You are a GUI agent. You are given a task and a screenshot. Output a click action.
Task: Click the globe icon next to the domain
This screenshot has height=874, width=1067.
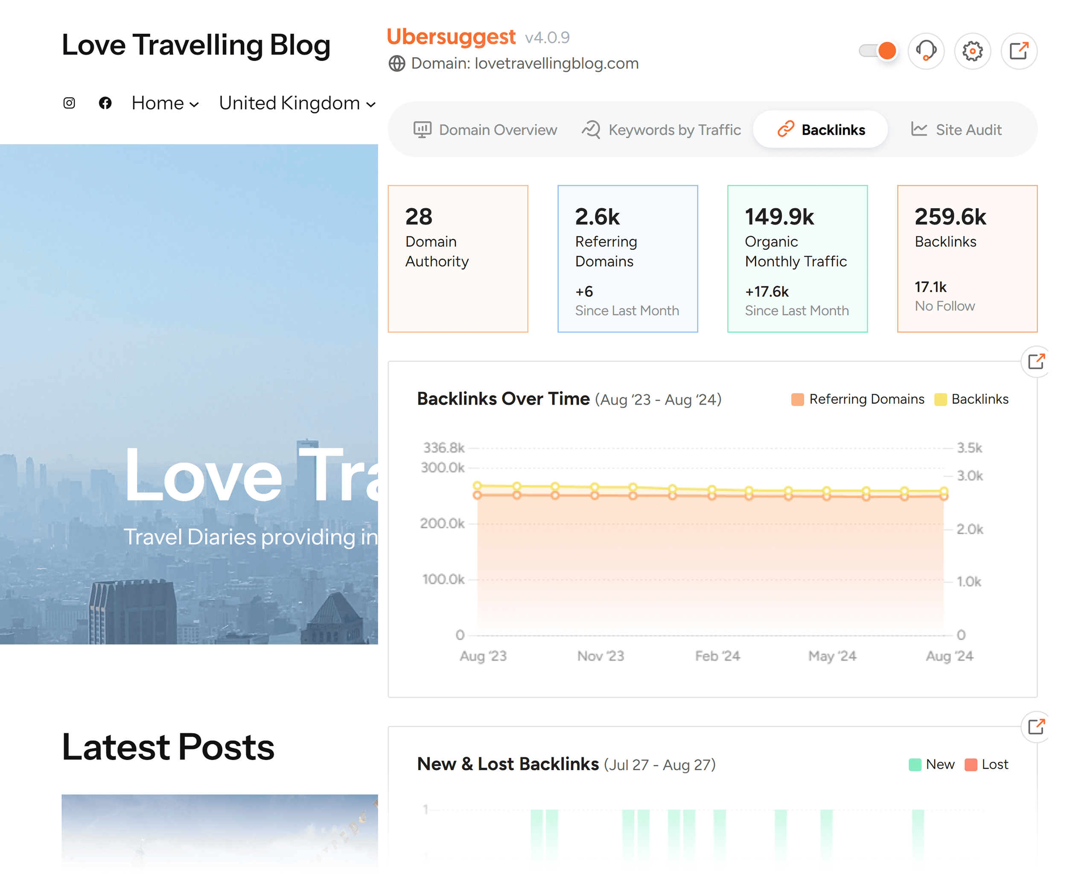coord(397,64)
